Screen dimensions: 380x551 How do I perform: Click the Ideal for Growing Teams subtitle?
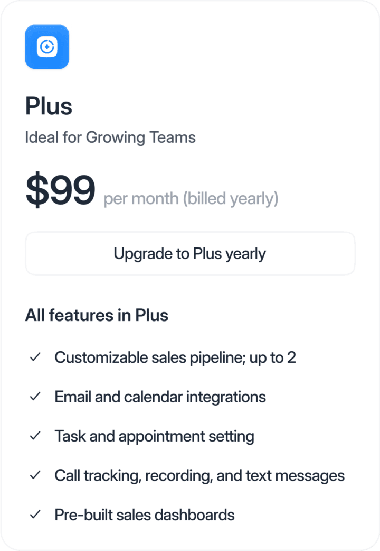coord(110,137)
